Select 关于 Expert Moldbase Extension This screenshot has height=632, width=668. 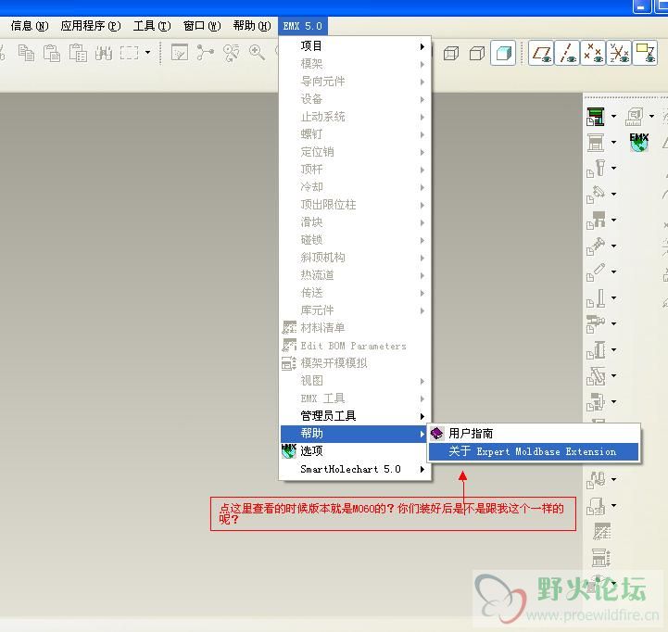point(534,451)
